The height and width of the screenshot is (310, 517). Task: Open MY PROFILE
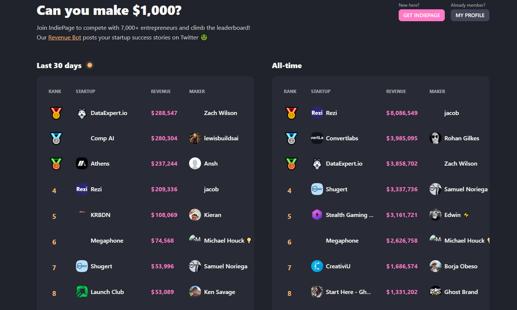point(470,15)
